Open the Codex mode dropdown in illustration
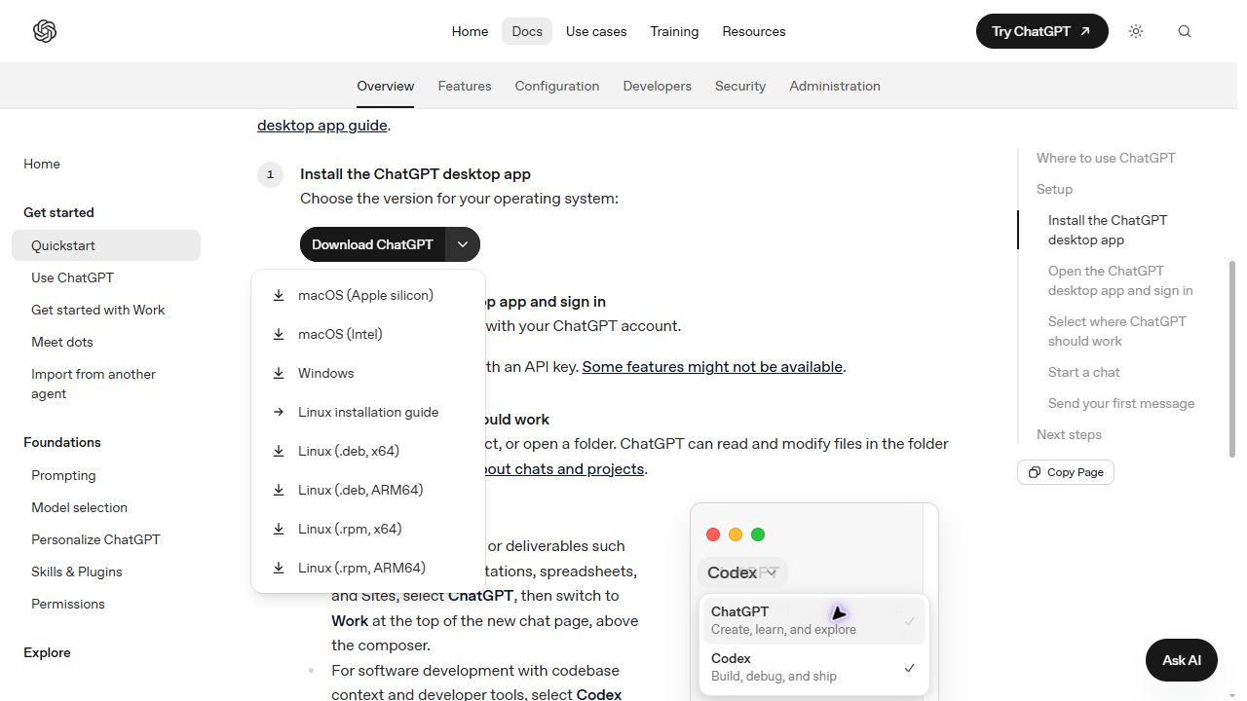Image resolution: width=1247 pixels, height=701 pixels. 742,572
